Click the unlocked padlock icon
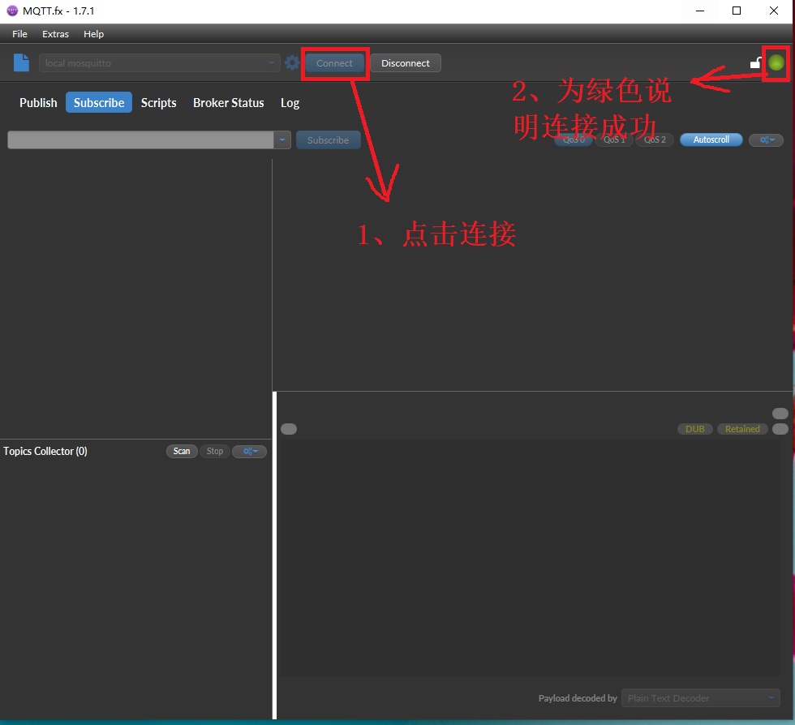 (x=755, y=63)
